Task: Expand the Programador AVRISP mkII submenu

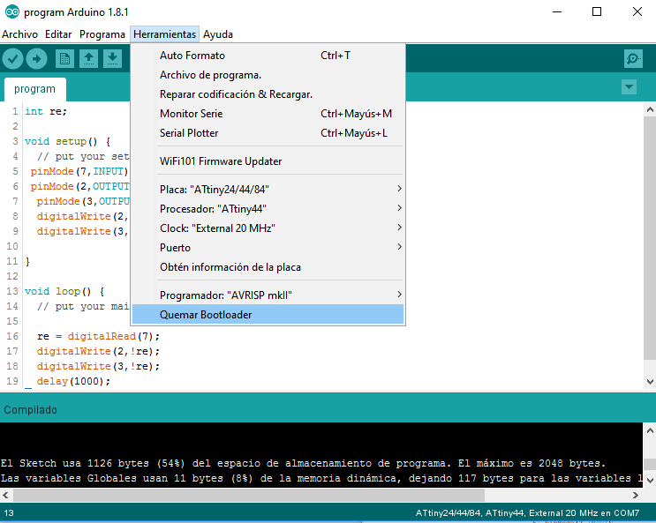Action: [x=268, y=295]
